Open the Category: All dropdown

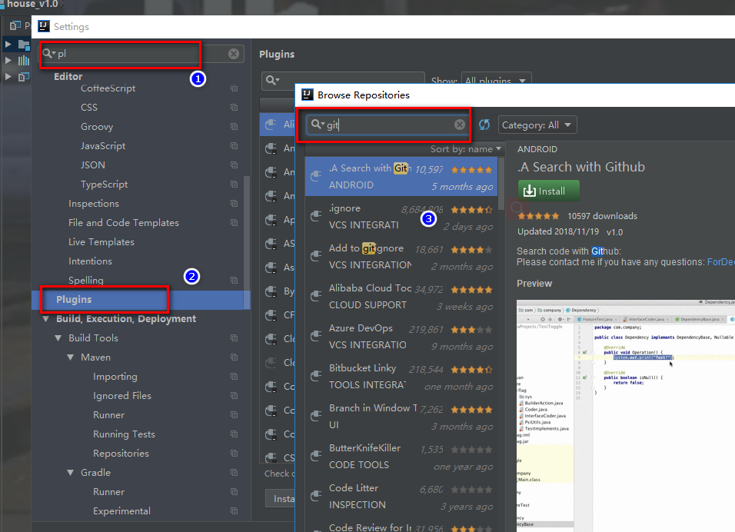tap(537, 125)
